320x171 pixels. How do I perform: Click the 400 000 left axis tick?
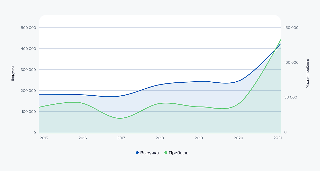(28, 49)
